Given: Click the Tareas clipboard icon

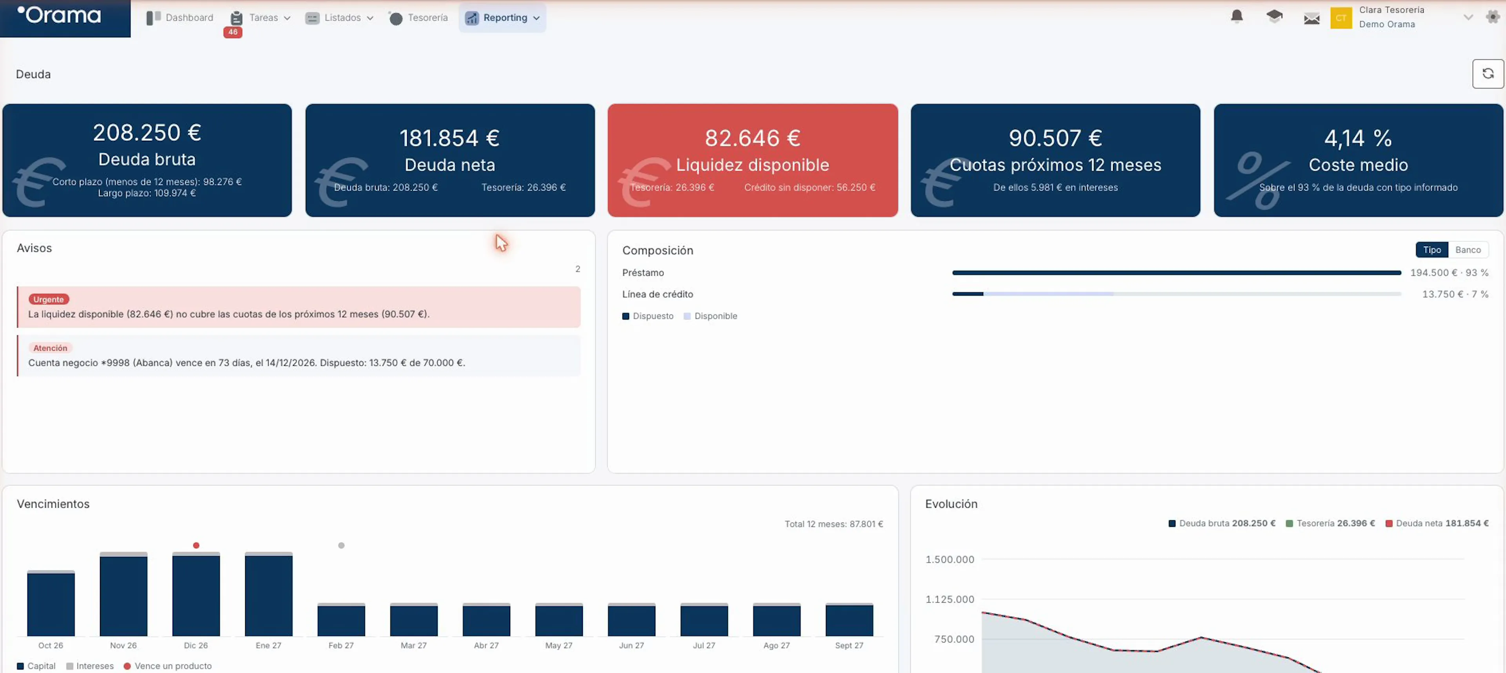Looking at the screenshot, I should point(236,18).
